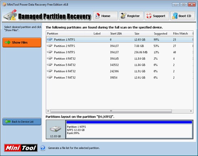Open the Register button
Screen dimensions: 198x156
[x=131, y=16]
